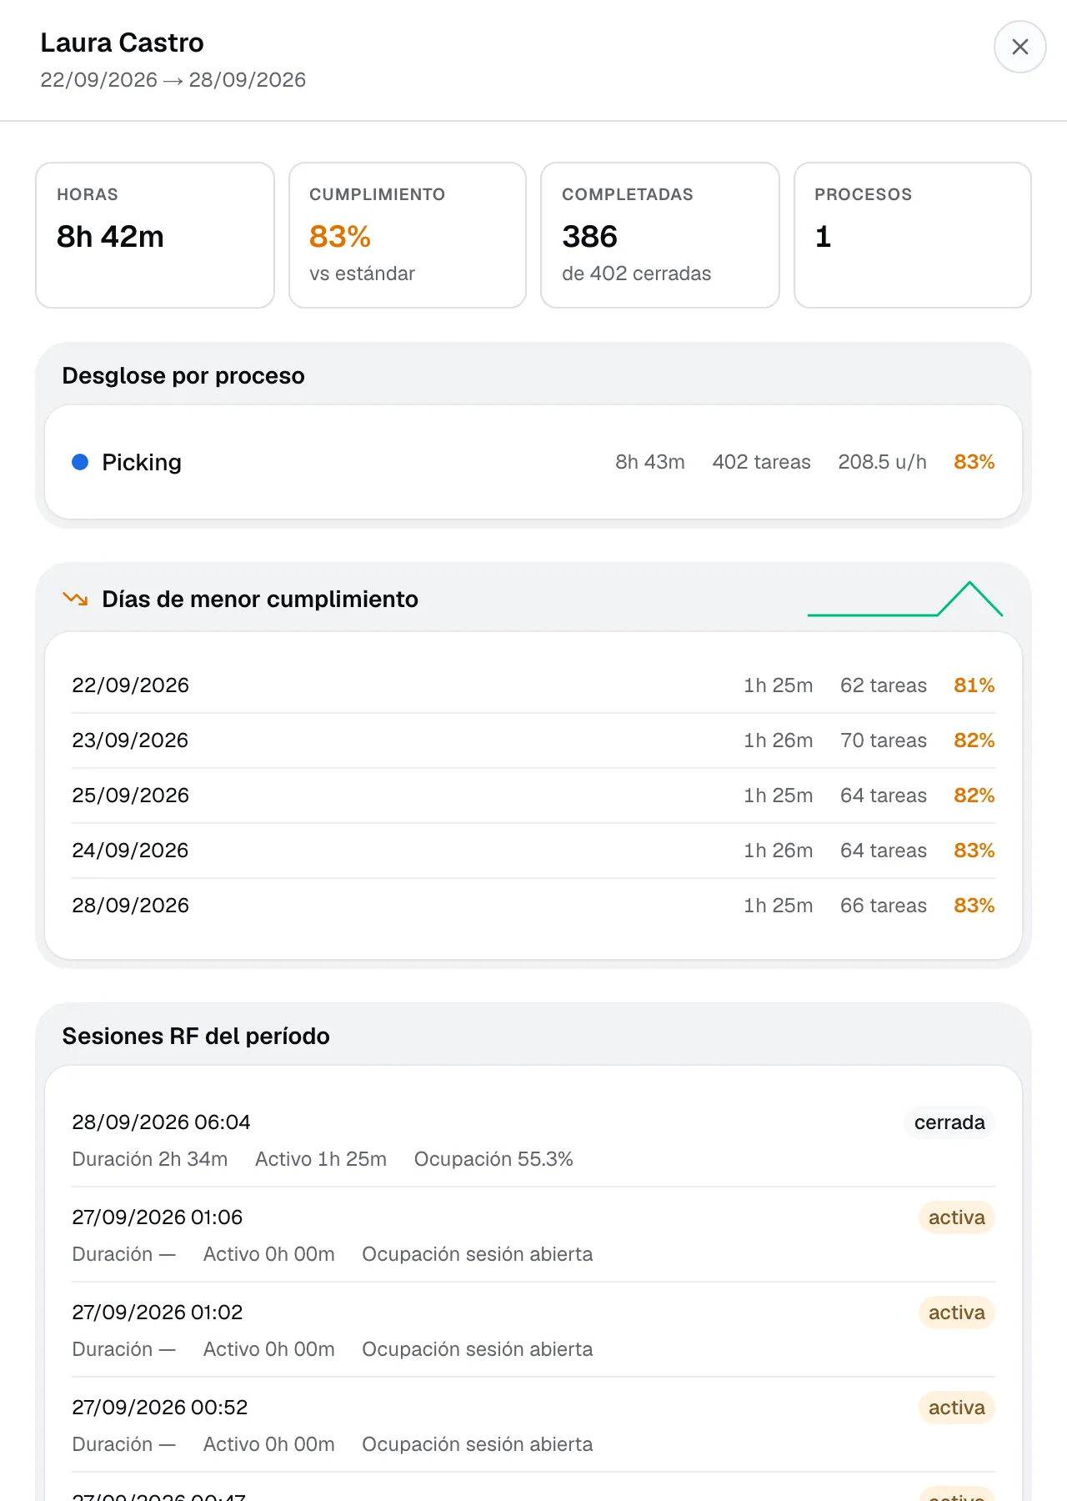Click the Desglose por proceso heading
Viewport: 1067px width, 1501px height.
point(183,376)
